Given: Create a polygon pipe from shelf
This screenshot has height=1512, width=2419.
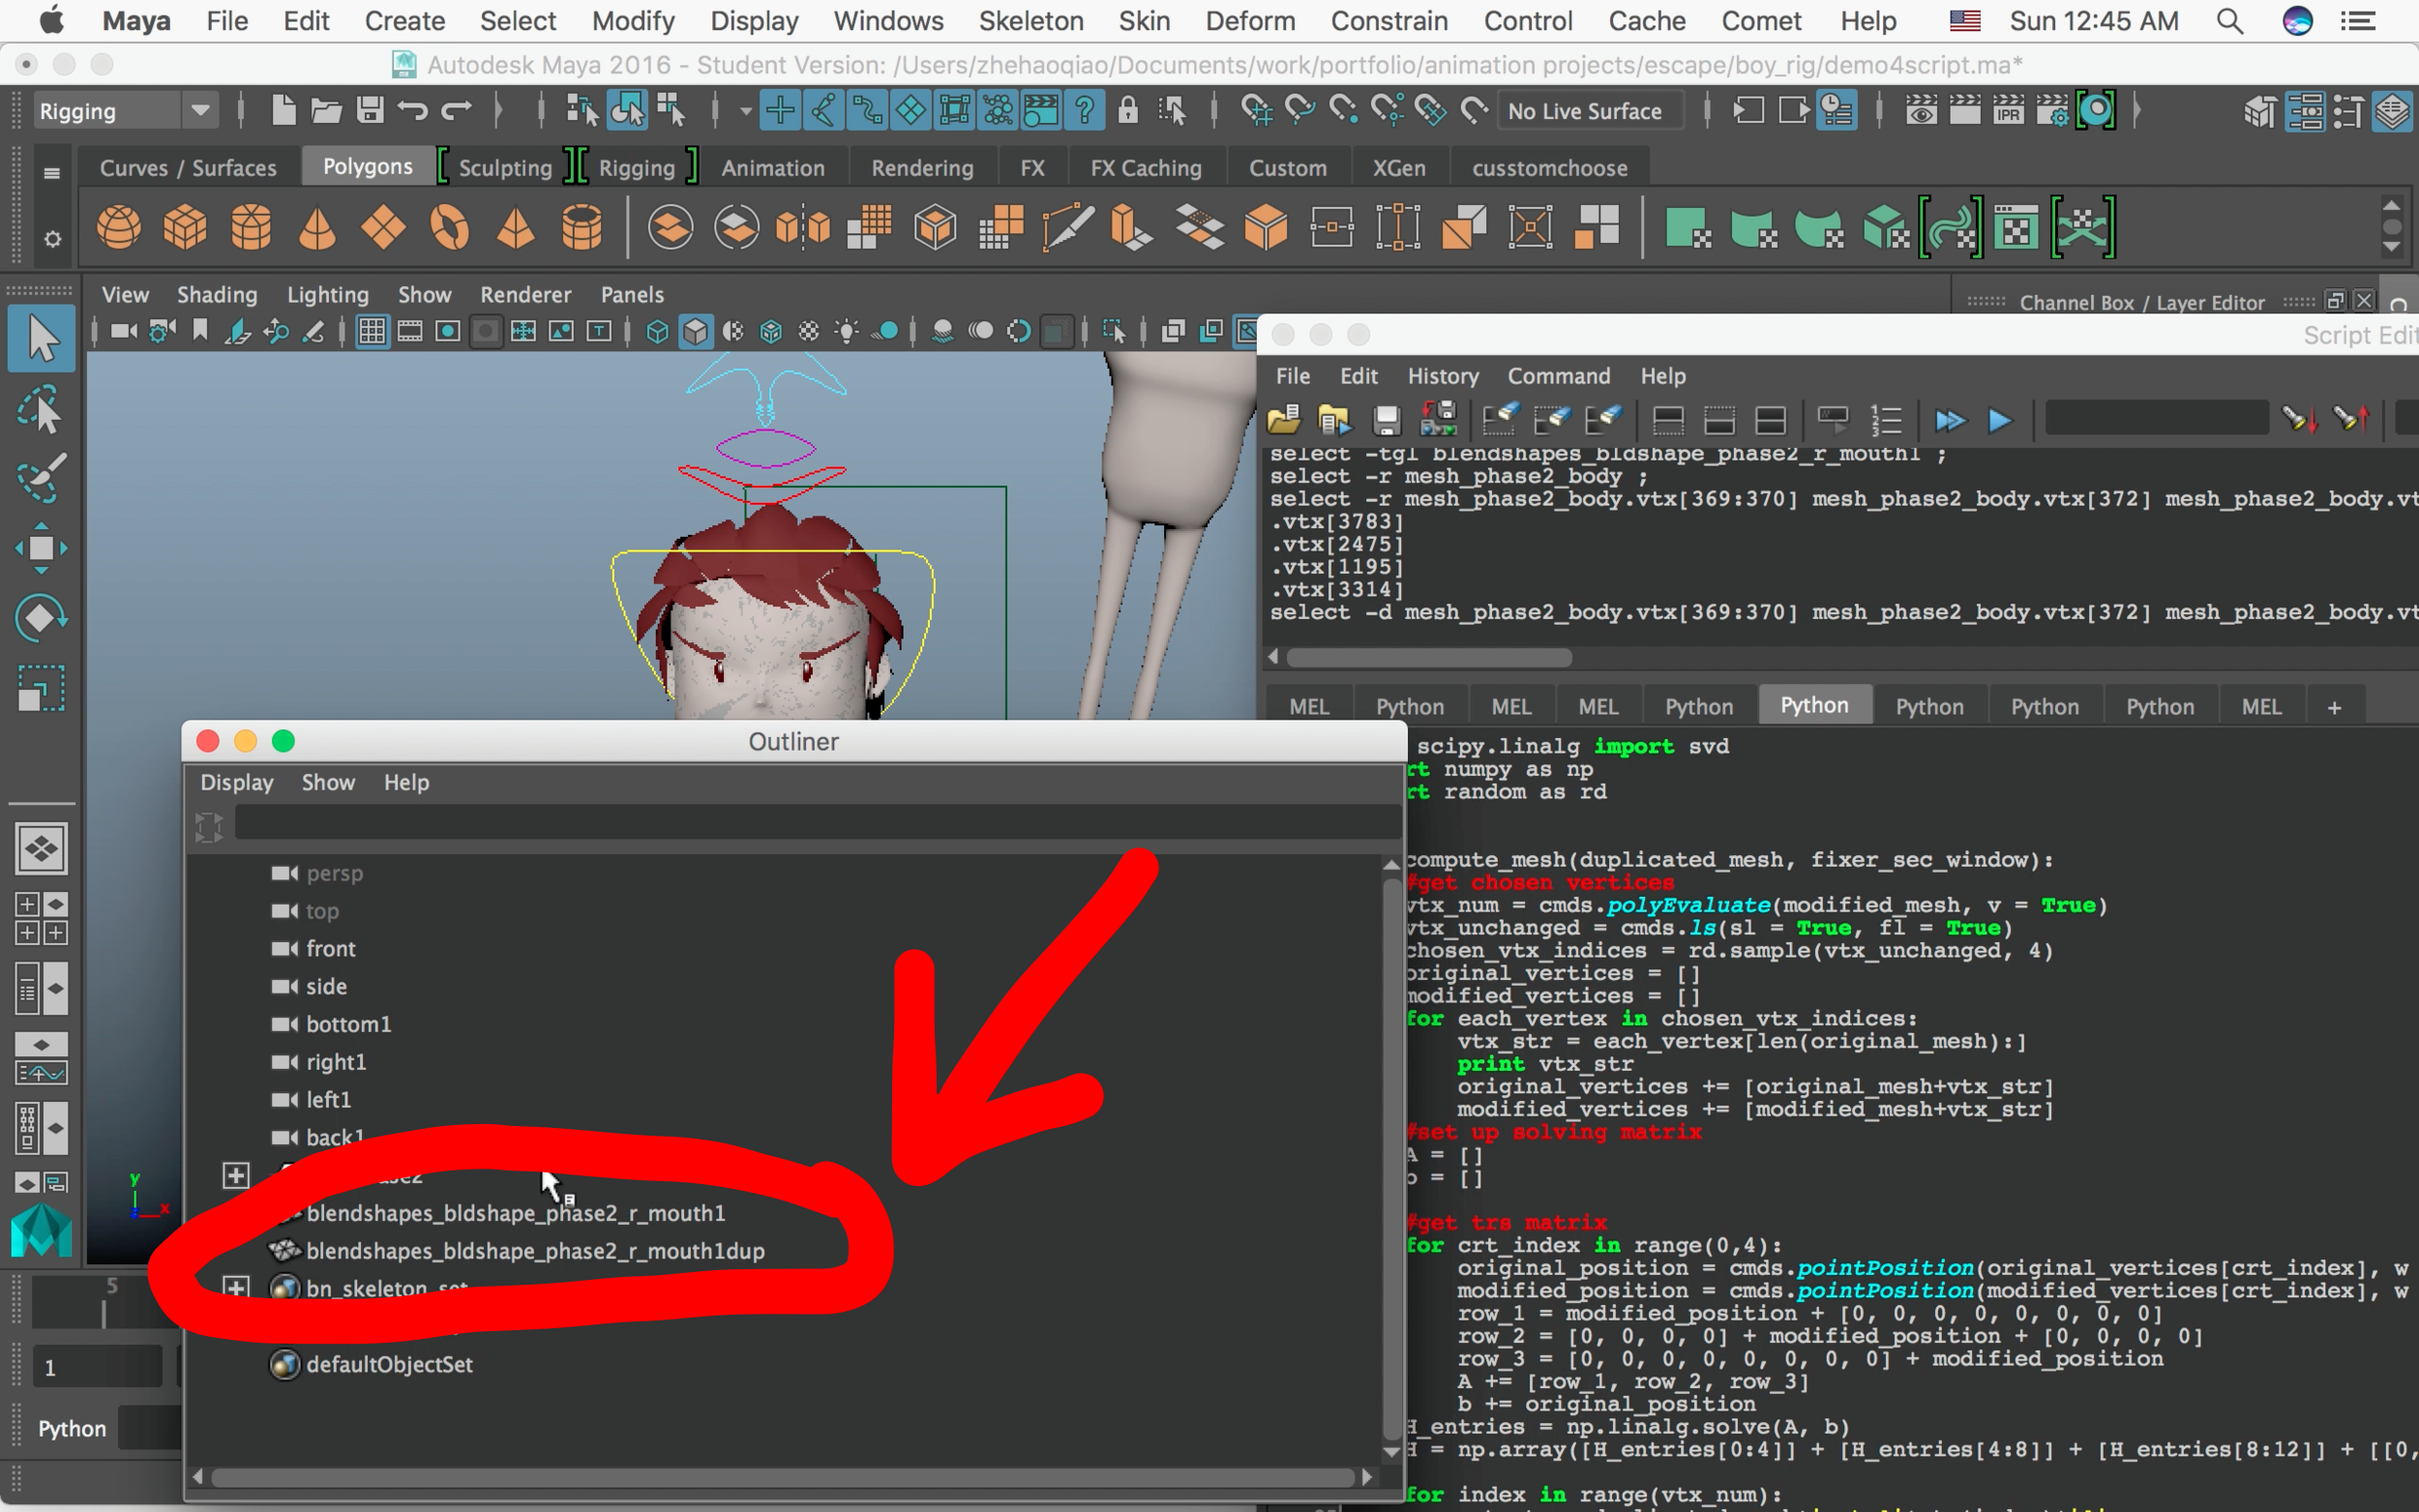Looking at the screenshot, I should tap(582, 227).
